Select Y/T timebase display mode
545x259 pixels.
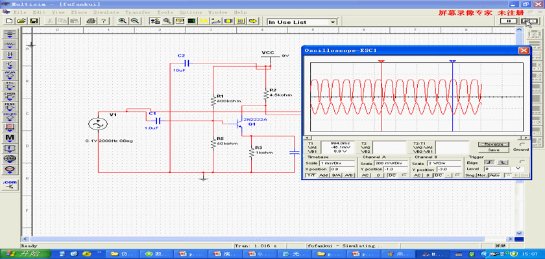310,175
